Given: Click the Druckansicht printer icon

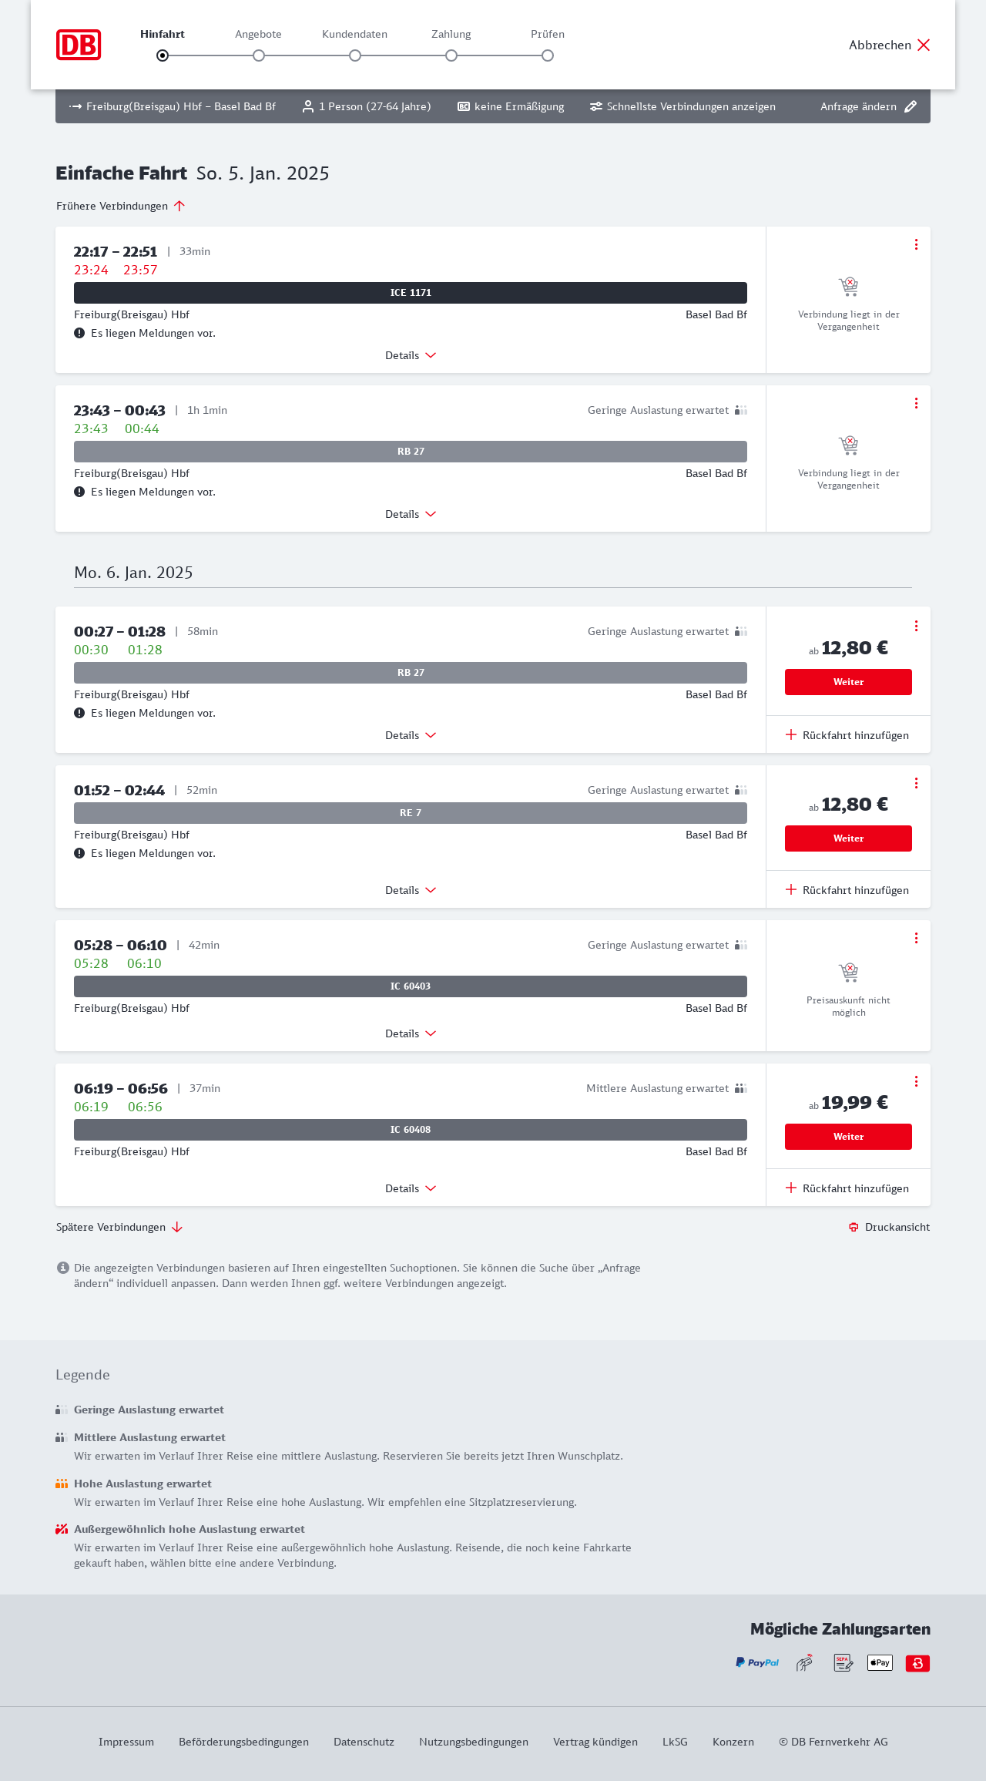Looking at the screenshot, I should tap(854, 1227).
